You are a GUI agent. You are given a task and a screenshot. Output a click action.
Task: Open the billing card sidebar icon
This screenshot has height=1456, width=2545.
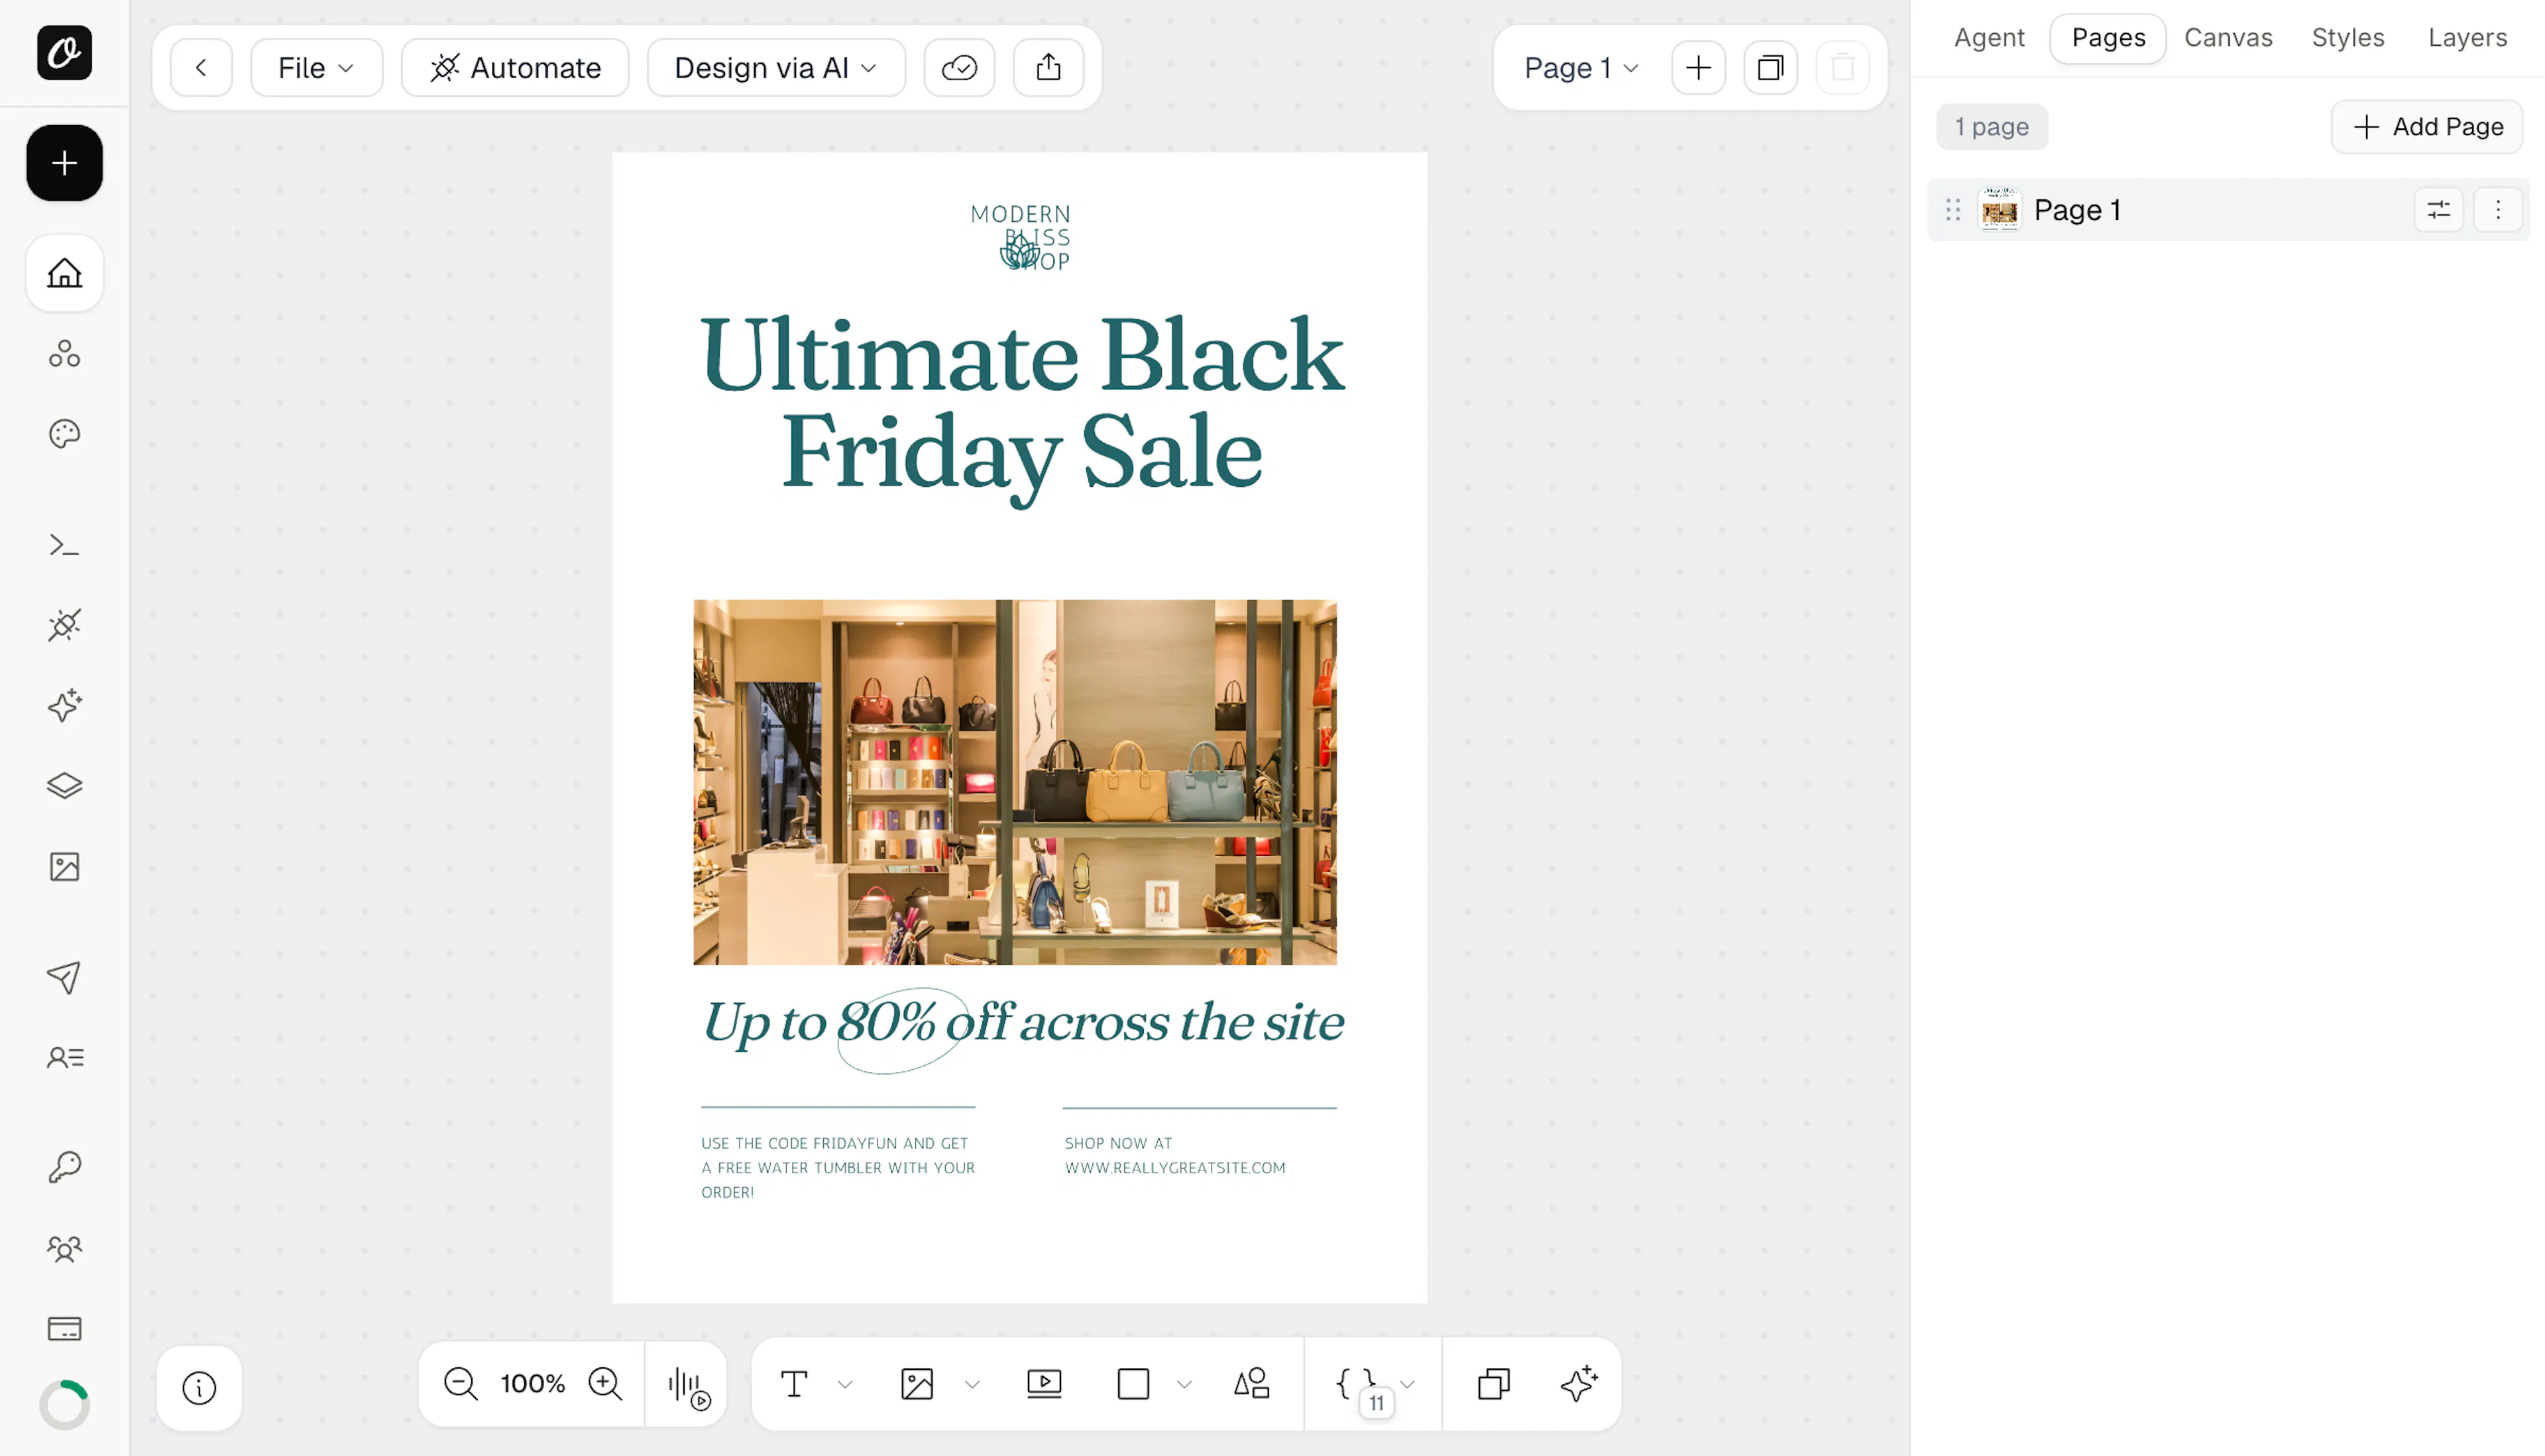[x=64, y=1328]
